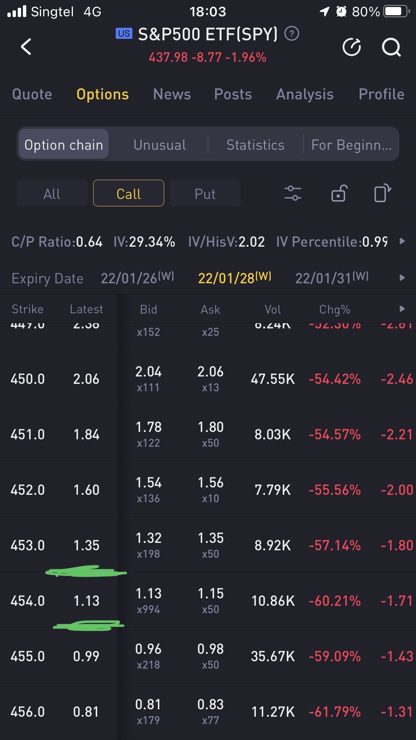Tap the help question mark beside SPY
Image resolution: width=416 pixels, height=740 pixels.
coord(292,34)
